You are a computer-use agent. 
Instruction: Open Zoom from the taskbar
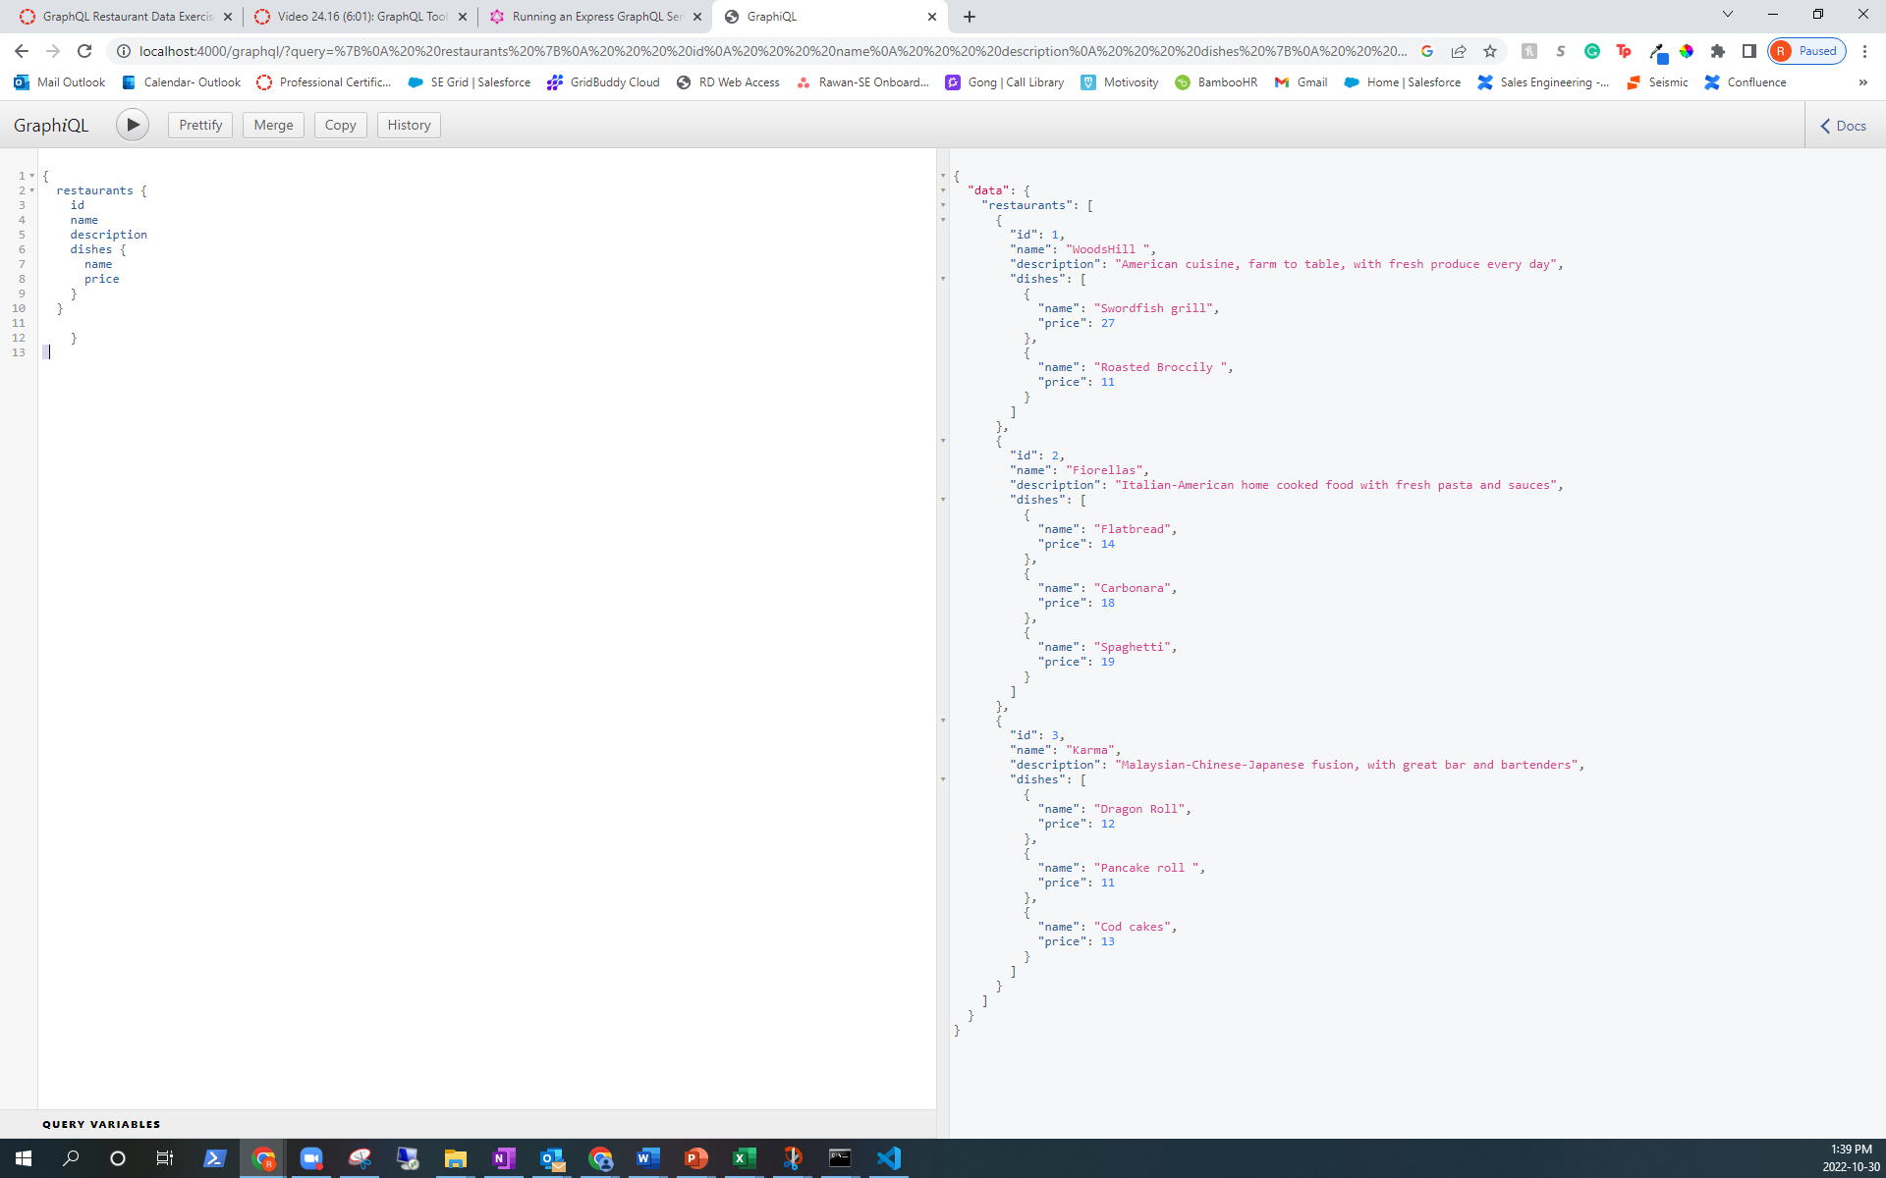311,1158
